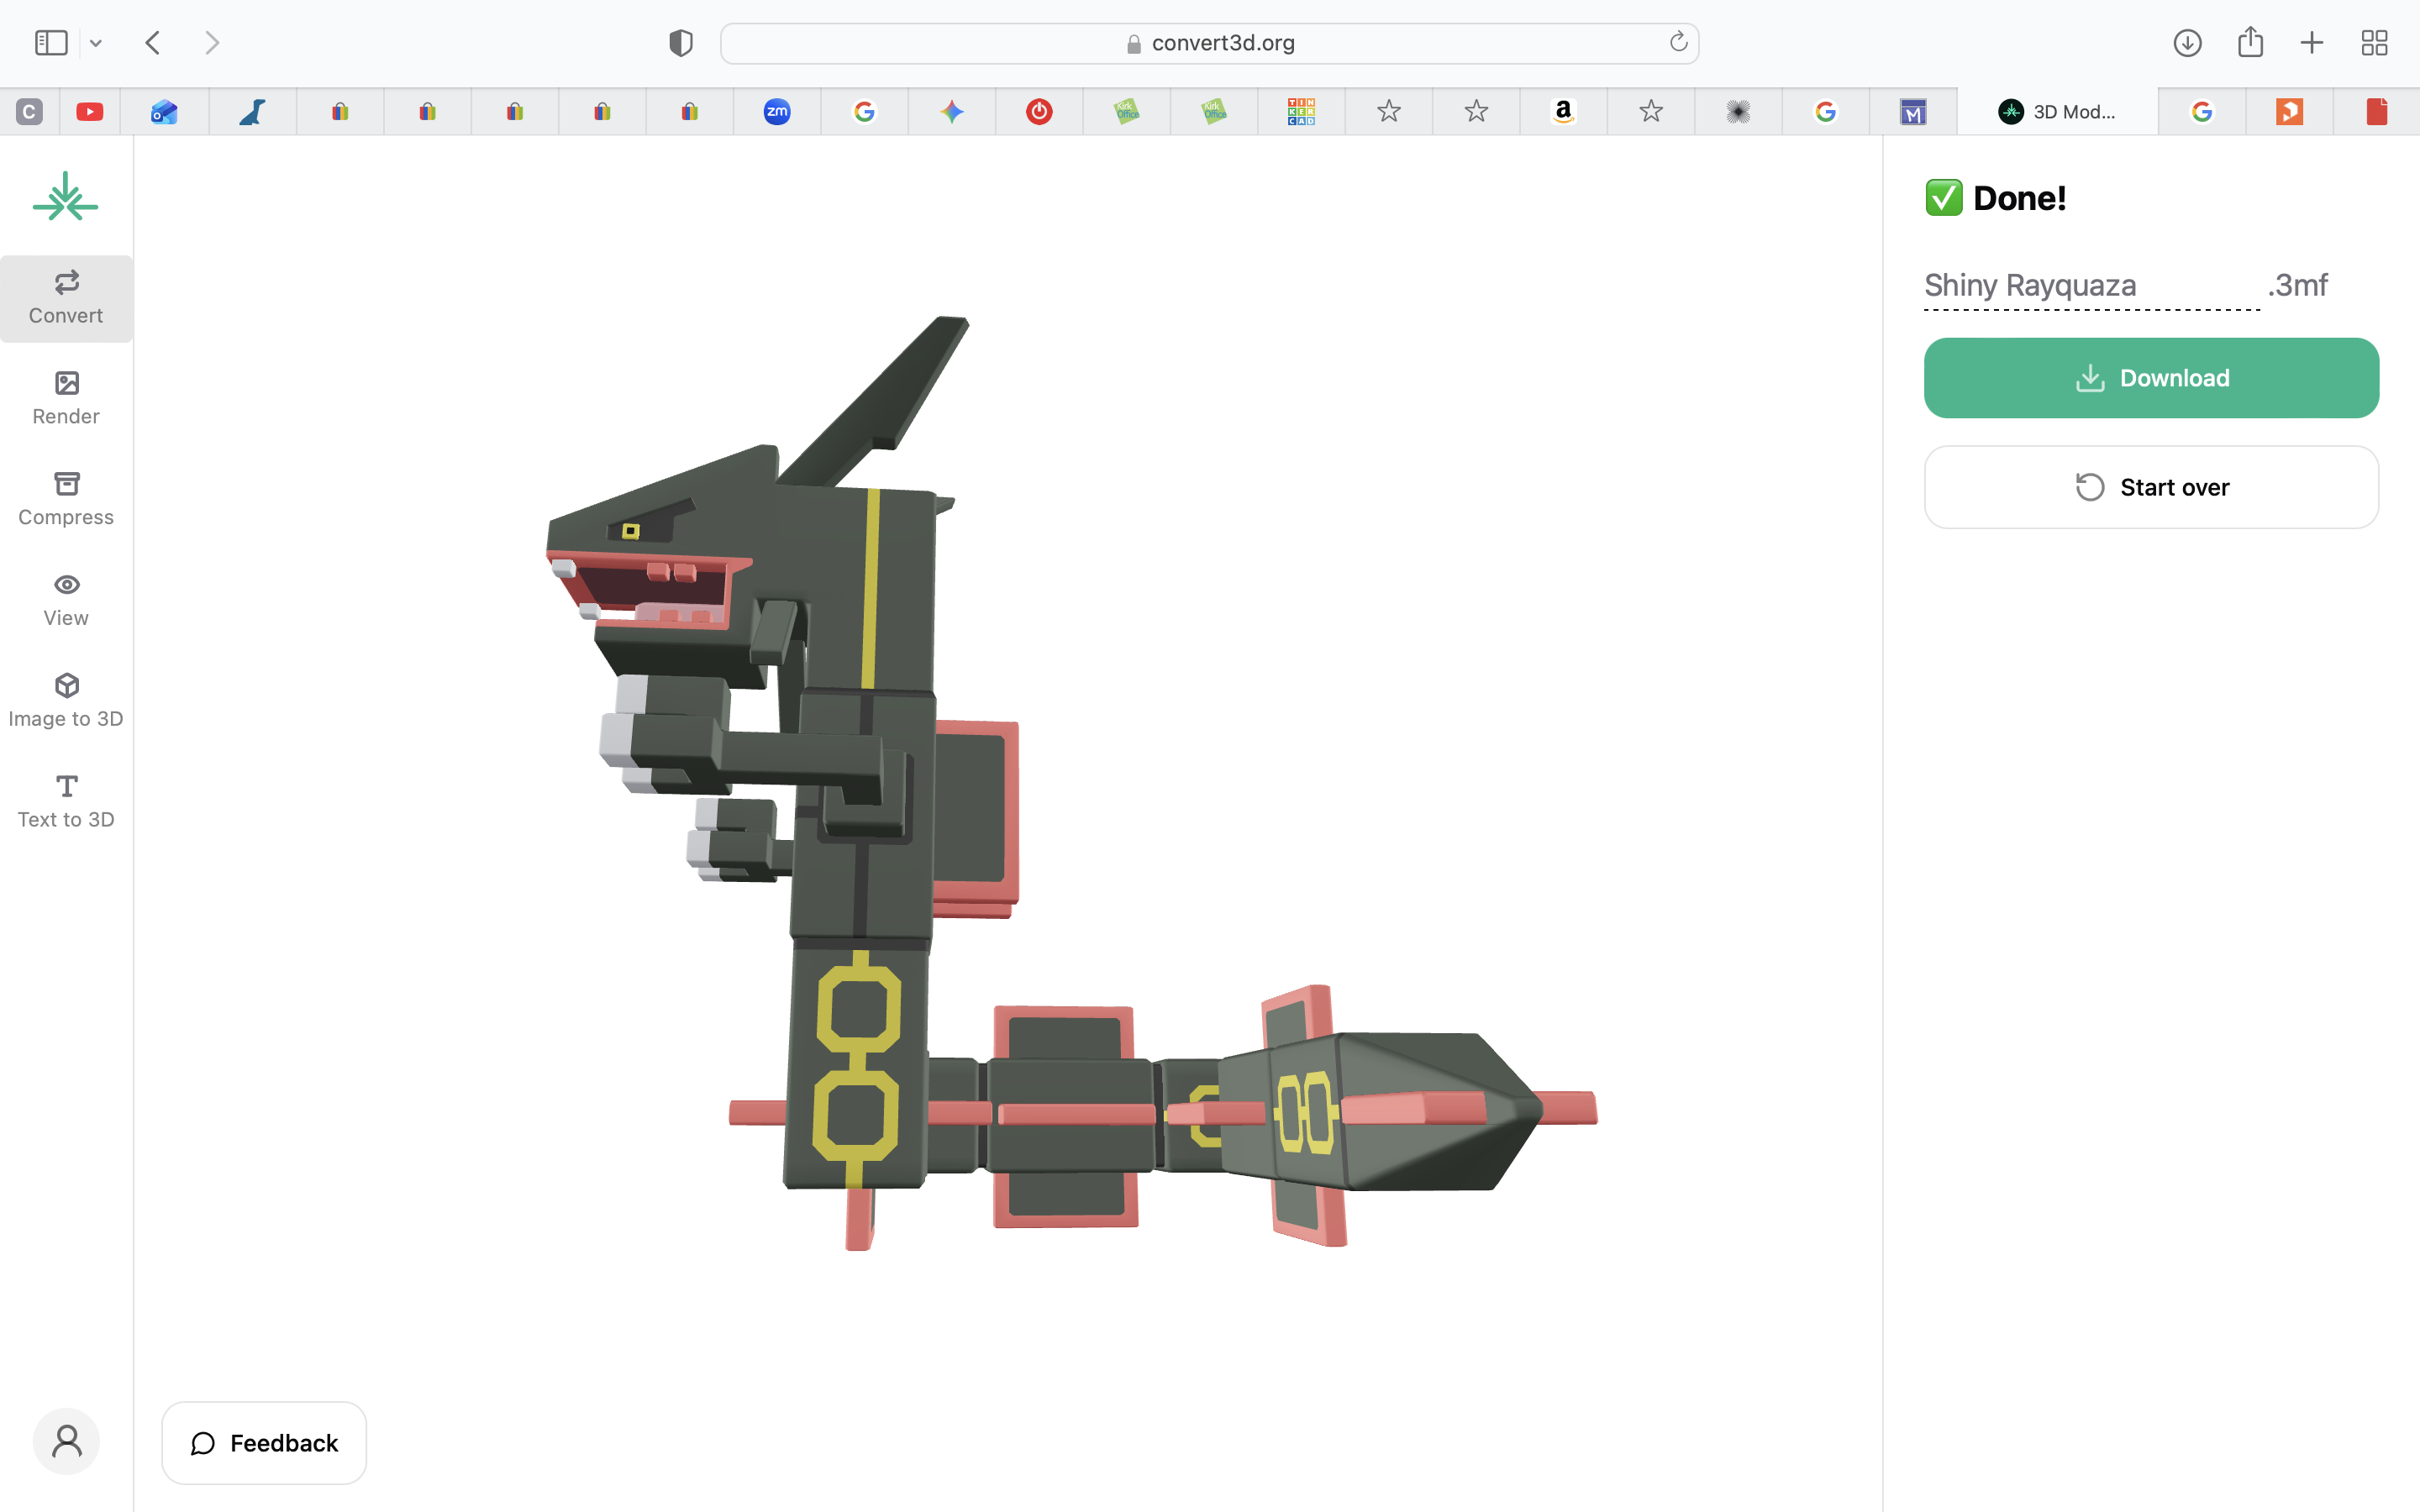Open the Safari share menu
This screenshot has height=1512, width=2420.
tap(2250, 42)
